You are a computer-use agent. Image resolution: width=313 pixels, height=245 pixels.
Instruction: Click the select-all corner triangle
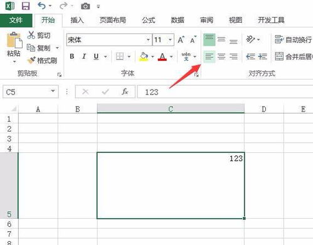click(14, 108)
